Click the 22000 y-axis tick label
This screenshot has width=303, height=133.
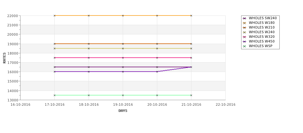tap(13, 16)
